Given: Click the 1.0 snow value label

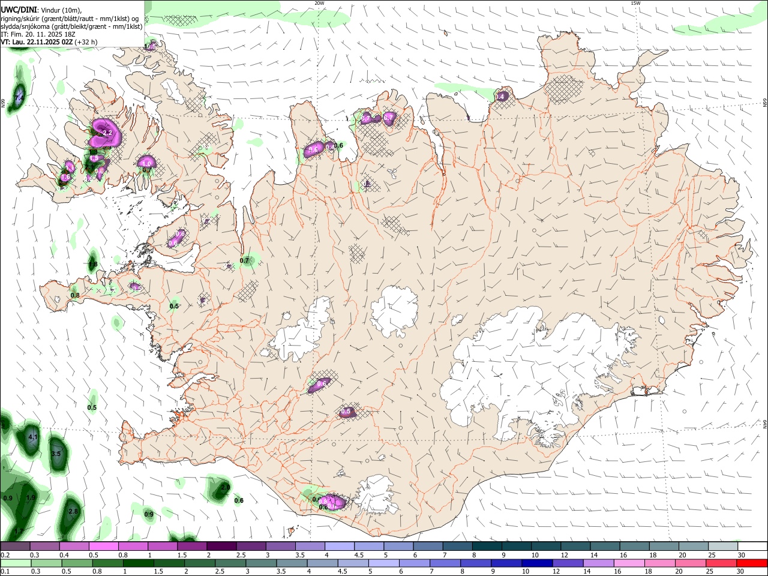Looking at the screenshot, I should 146,163.
